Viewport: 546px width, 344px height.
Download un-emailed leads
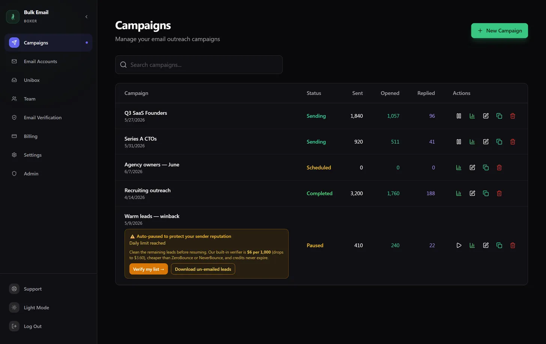pyautogui.click(x=203, y=269)
